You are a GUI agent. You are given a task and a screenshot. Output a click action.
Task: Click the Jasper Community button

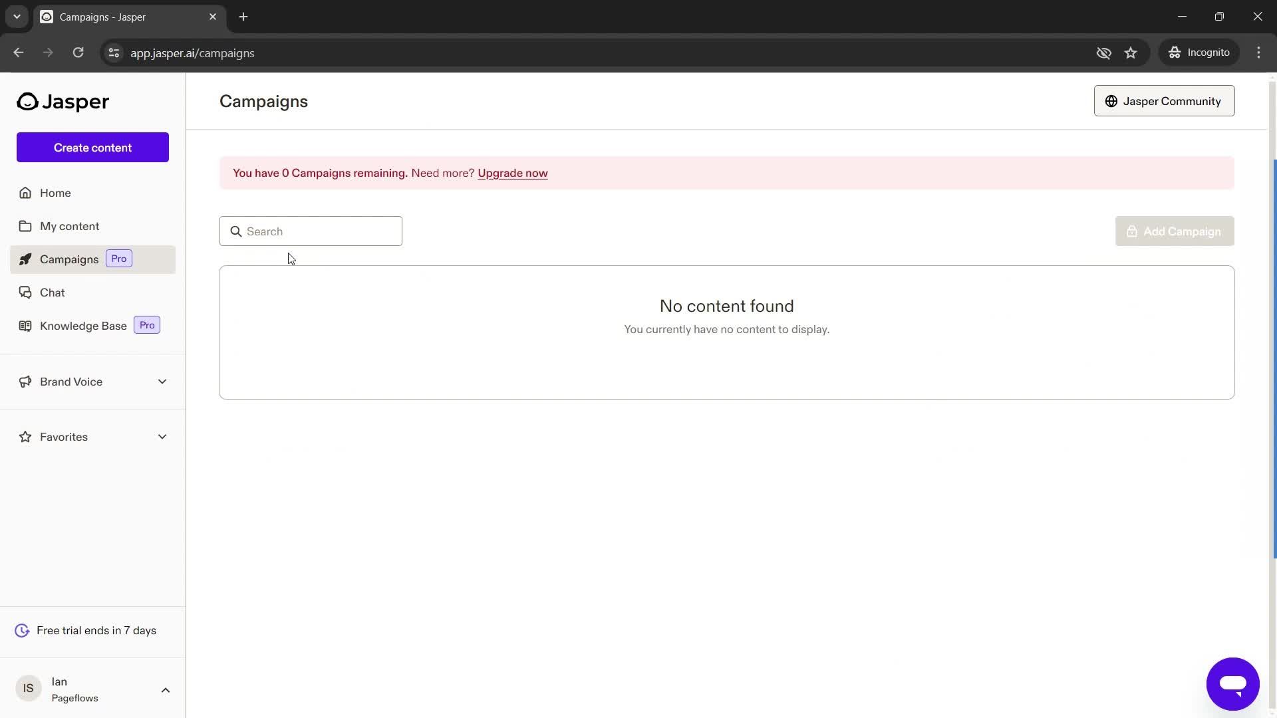pos(1164,101)
